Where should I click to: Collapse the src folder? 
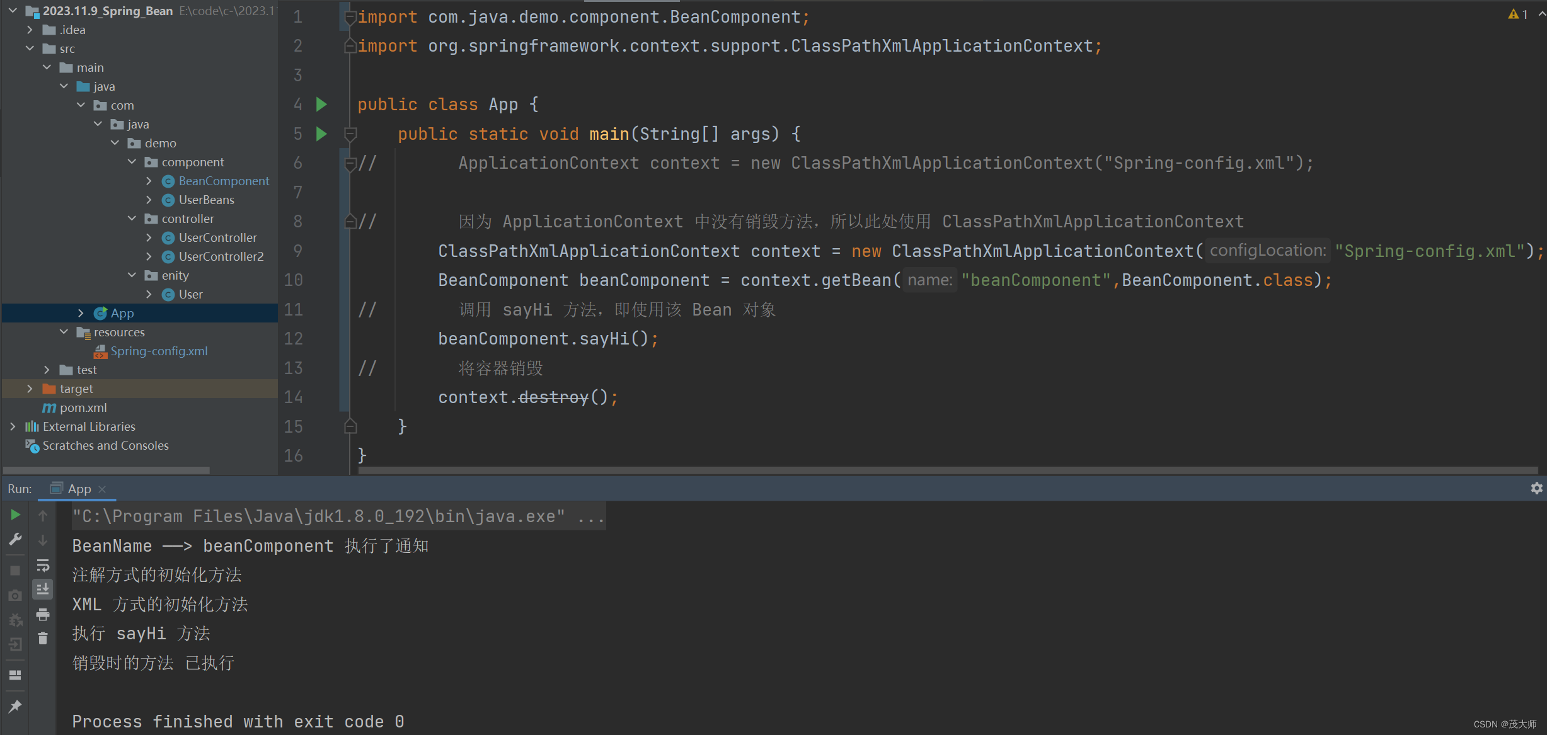(30, 48)
